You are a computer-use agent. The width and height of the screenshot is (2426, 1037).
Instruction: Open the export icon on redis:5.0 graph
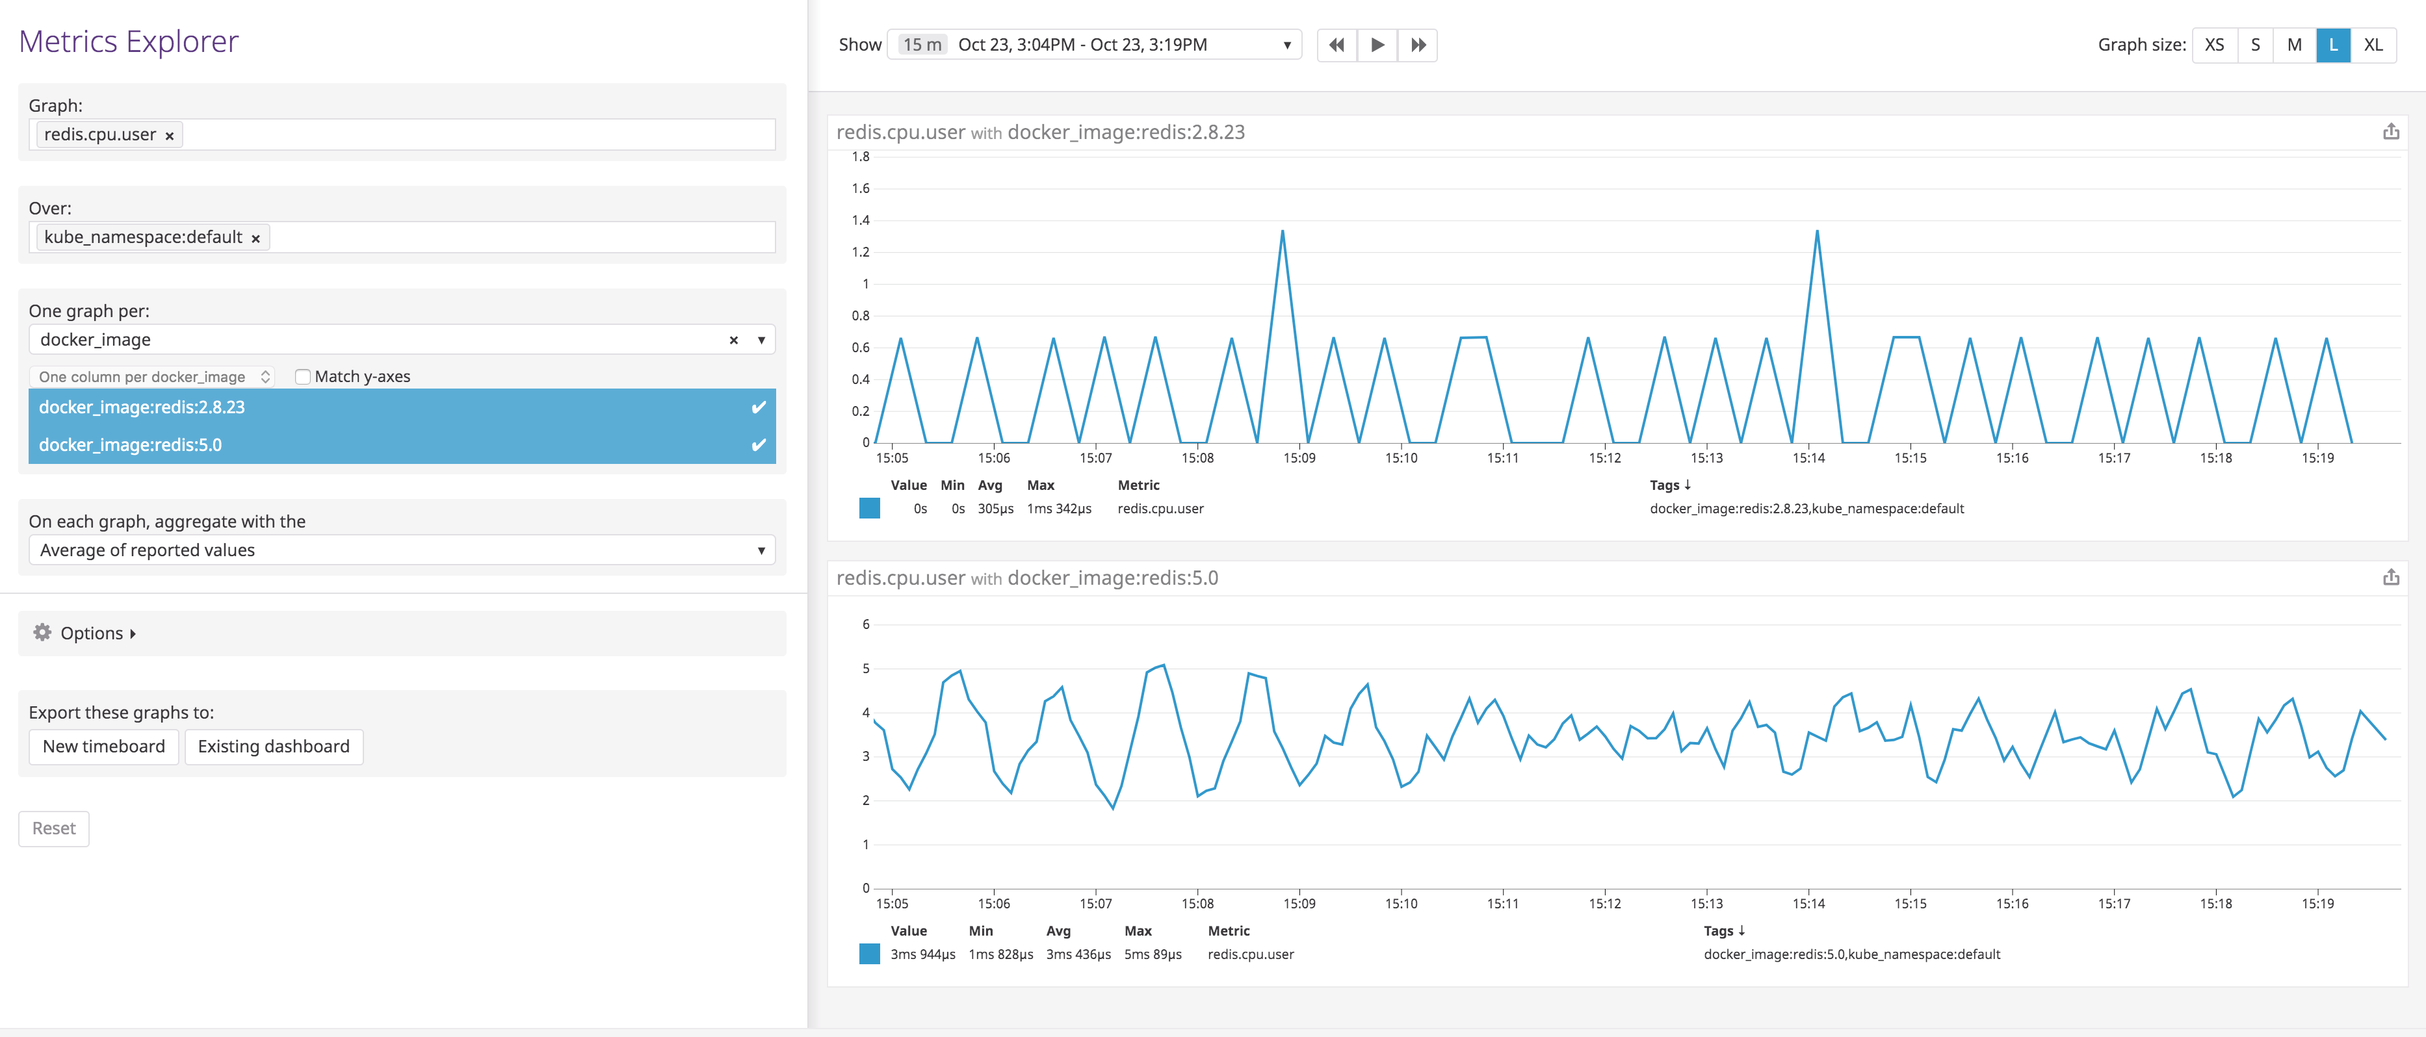(2392, 577)
